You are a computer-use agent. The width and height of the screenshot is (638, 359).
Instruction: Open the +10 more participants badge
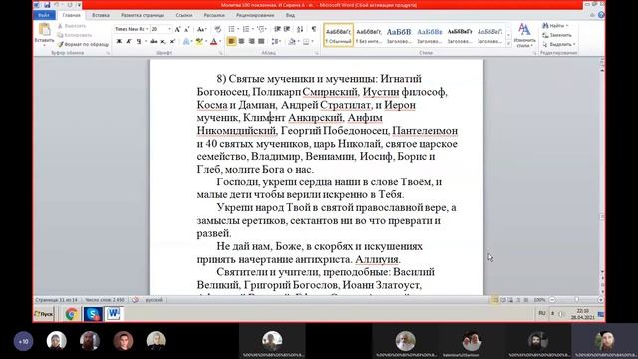pyautogui.click(x=23, y=341)
